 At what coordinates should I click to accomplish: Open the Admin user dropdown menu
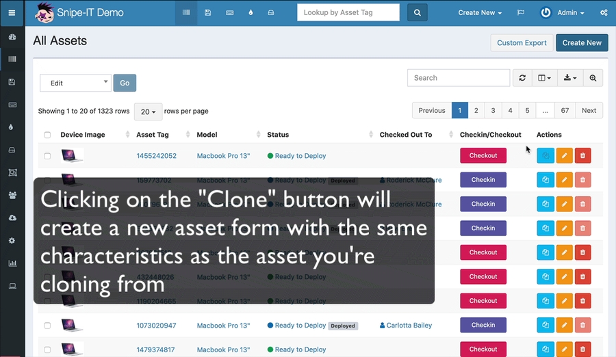pos(563,12)
